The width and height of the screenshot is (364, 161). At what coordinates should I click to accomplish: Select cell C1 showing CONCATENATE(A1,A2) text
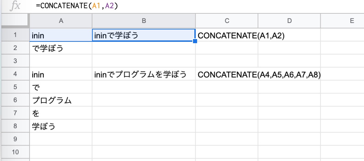pyautogui.click(x=227, y=35)
